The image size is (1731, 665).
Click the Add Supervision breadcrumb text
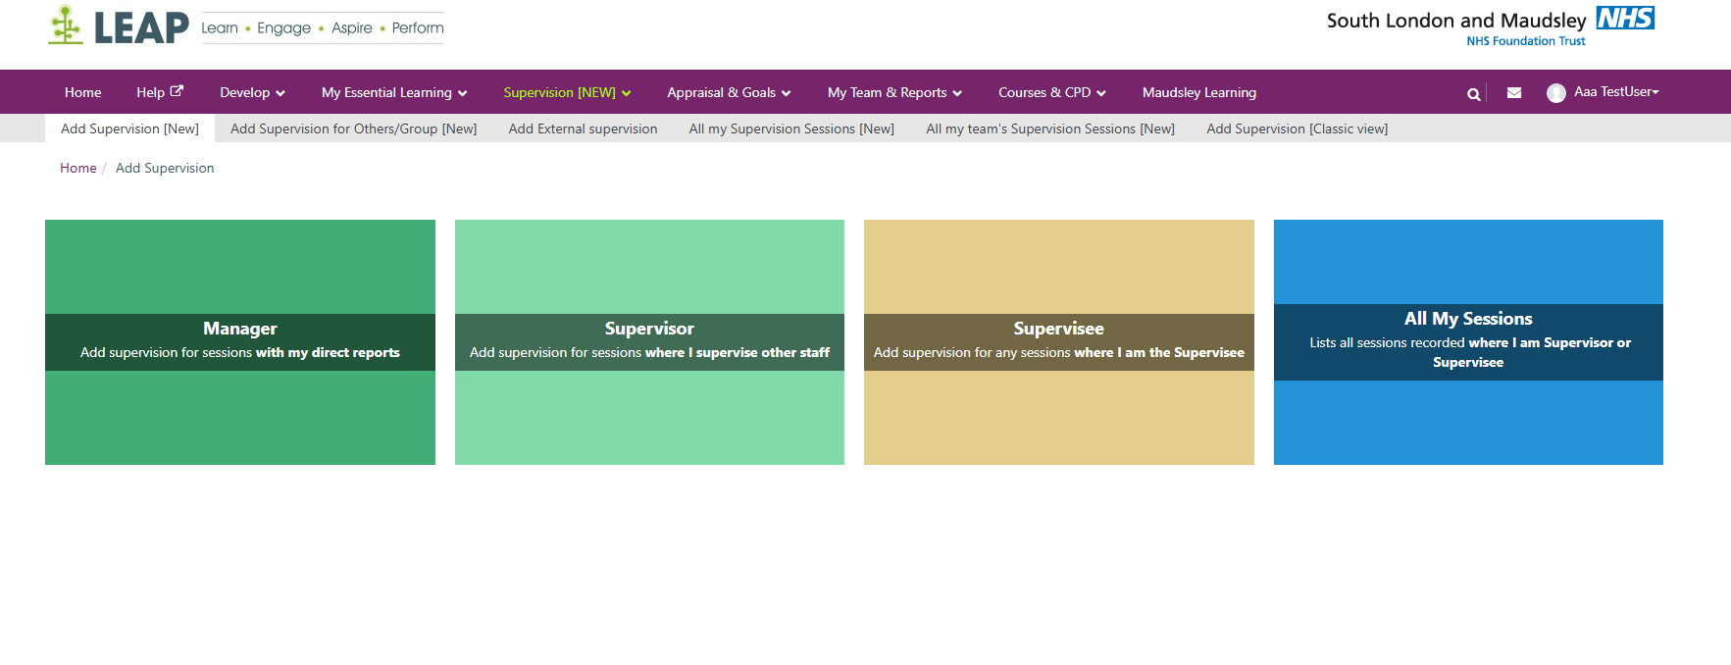pos(165,168)
